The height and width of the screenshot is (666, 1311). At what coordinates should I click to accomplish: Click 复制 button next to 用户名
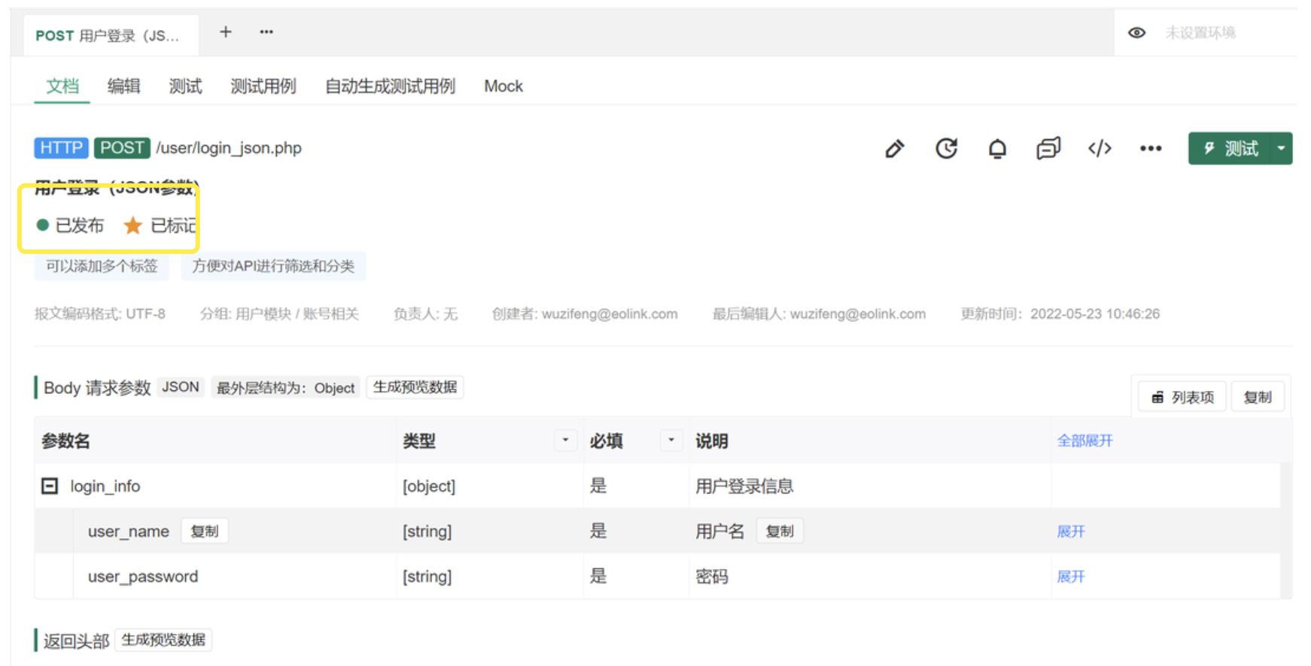point(780,531)
